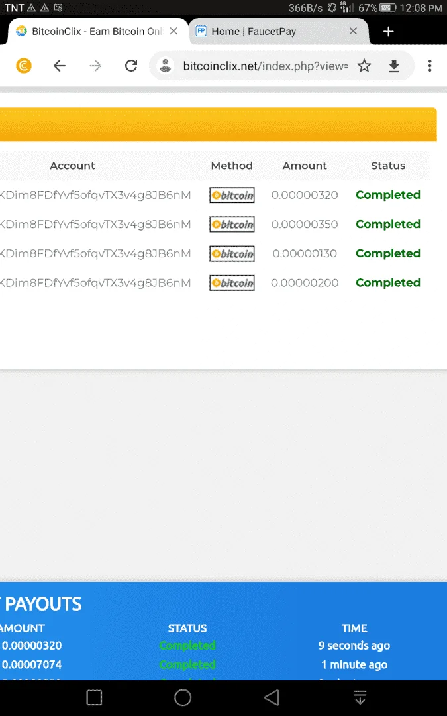
Task: Click bitcoin logo in 0.00000320 row
Action: pos(232,195)
